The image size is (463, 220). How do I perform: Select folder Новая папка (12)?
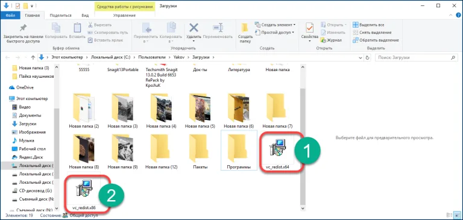click(161, 152)
